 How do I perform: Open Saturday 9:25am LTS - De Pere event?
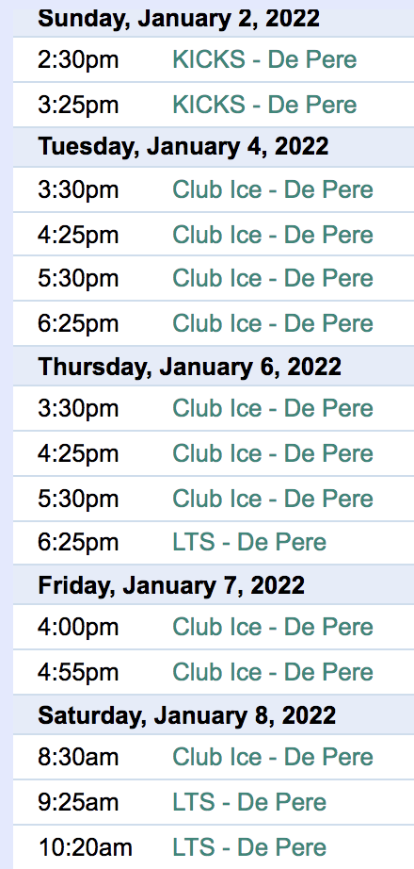pos(249,802)
